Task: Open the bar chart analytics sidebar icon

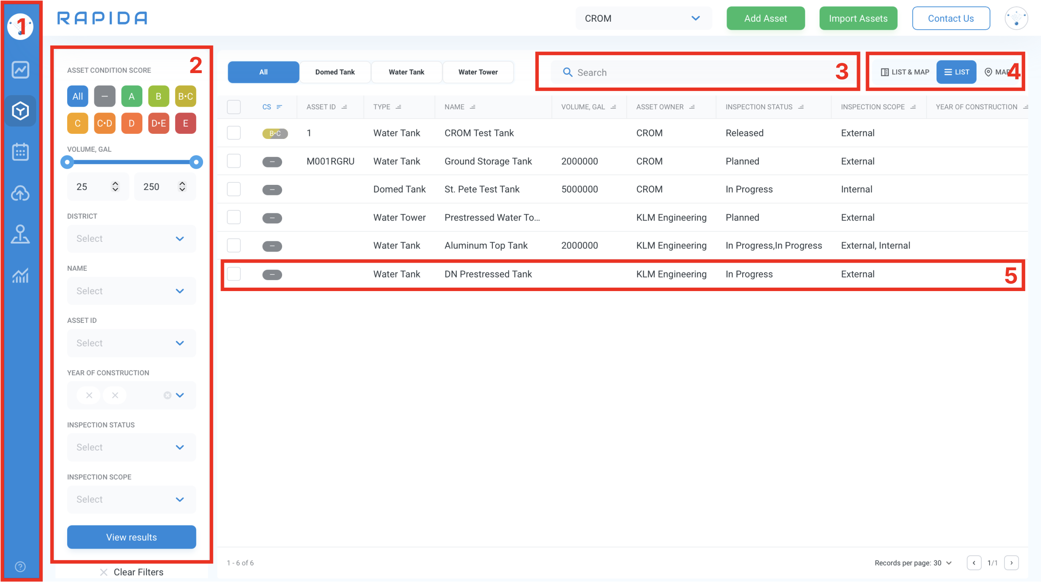Action: pyautogui.click(x=20, y=276)
